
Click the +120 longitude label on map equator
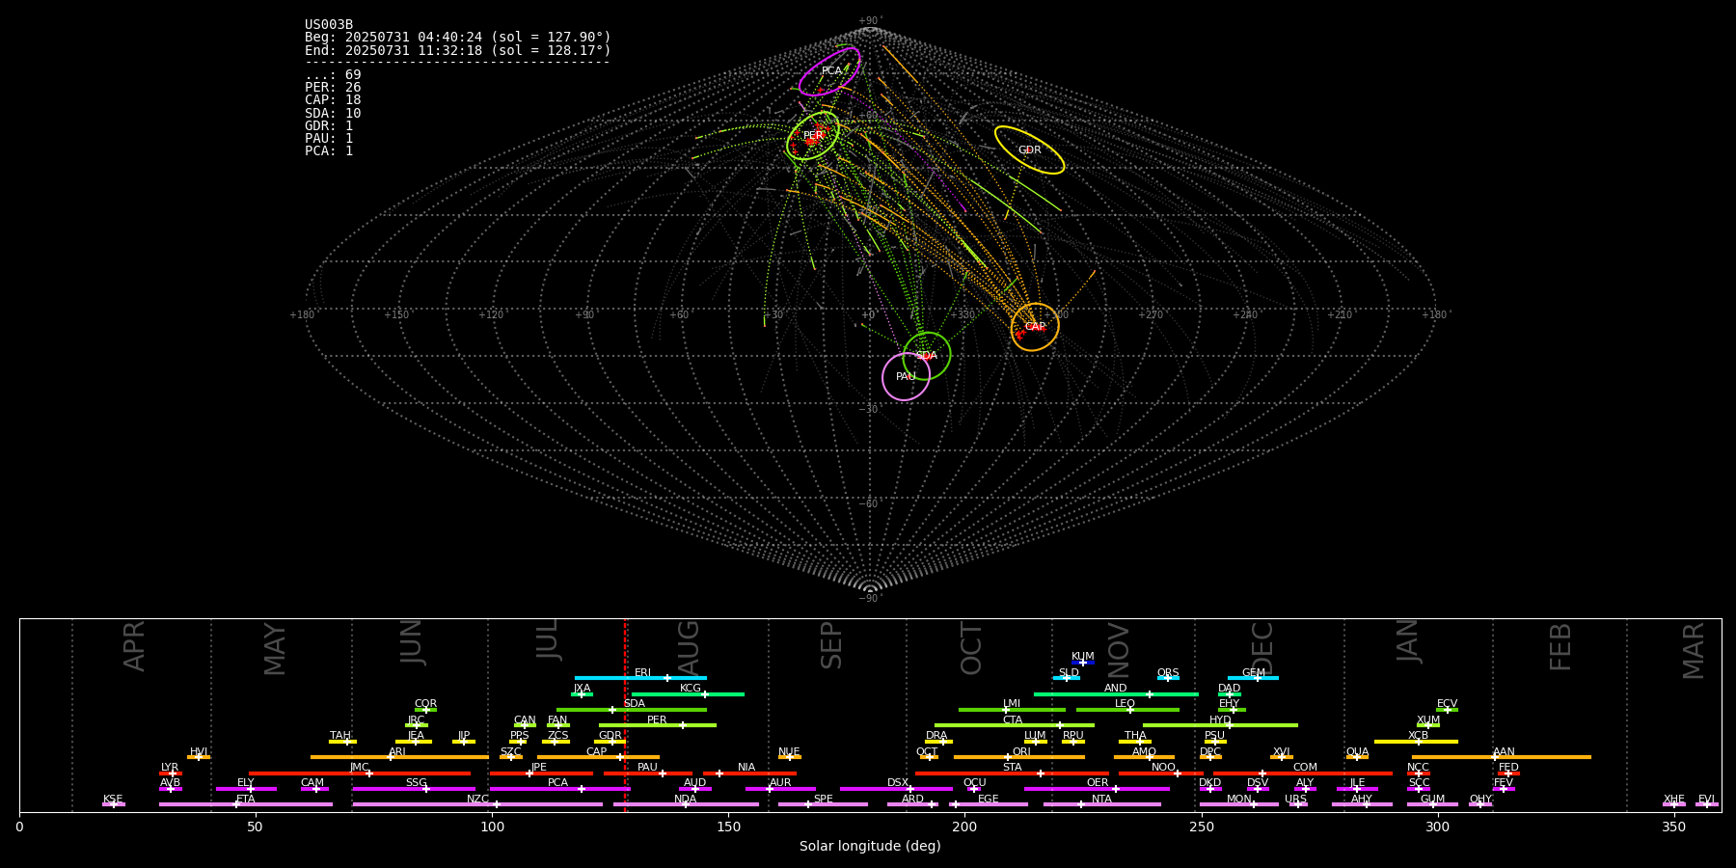[491, 315]
